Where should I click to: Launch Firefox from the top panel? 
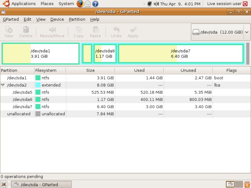[x=80, y=4]
